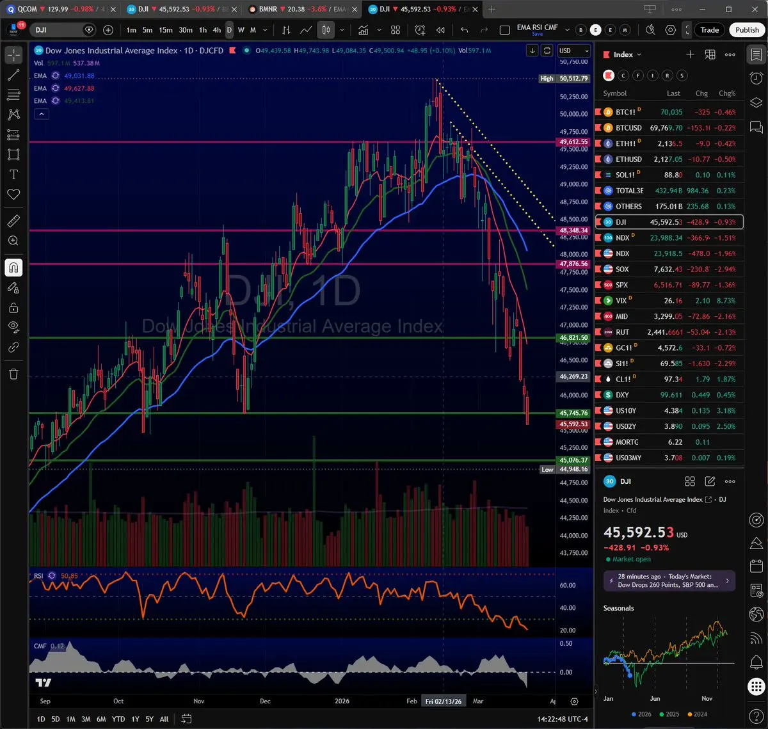
Task: Open the Fibonacci tools group
Action: (13, 95)
